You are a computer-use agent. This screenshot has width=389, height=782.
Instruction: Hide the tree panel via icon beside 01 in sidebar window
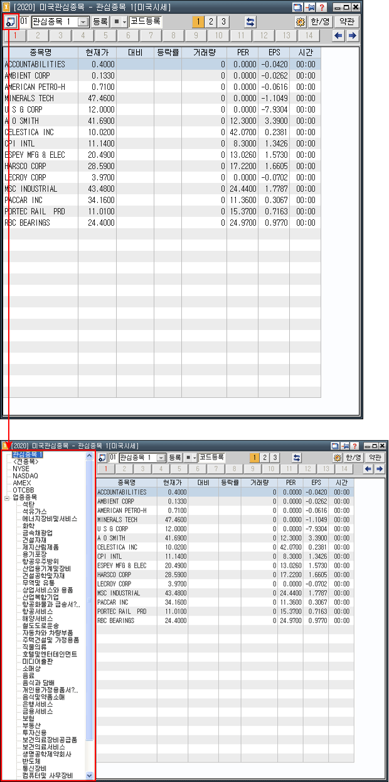[102, 457]
